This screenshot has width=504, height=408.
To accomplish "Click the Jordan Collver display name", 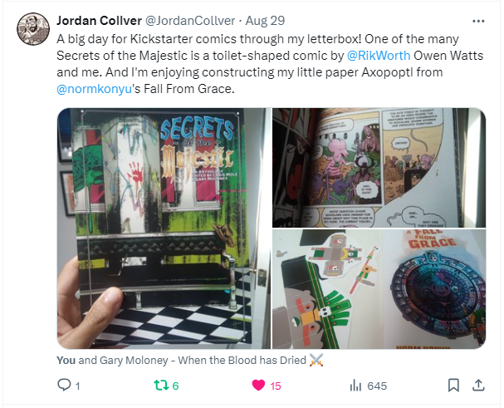I will pos(100,21).
